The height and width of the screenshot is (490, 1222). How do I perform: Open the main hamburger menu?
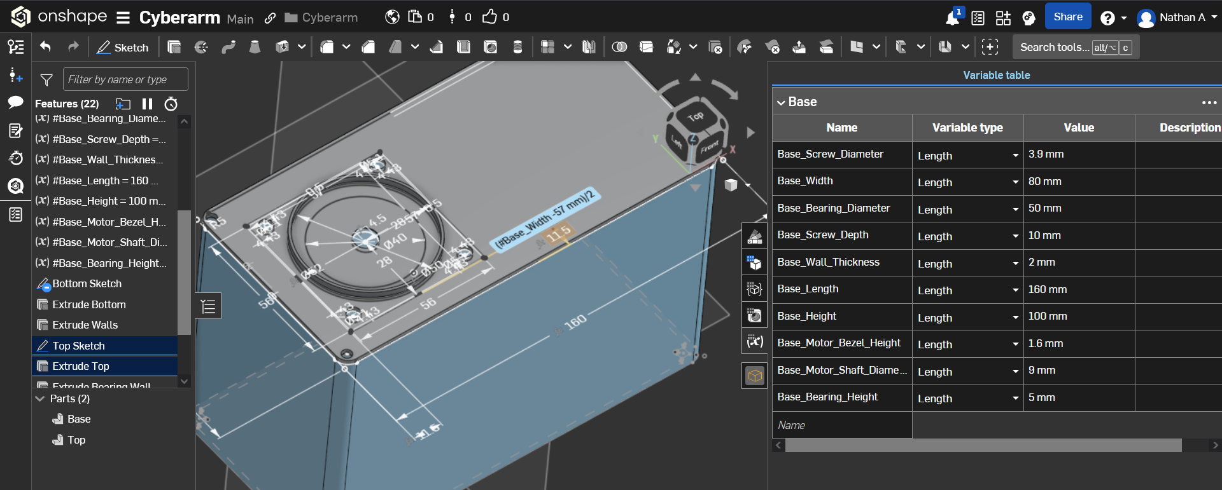click(123, 18)
